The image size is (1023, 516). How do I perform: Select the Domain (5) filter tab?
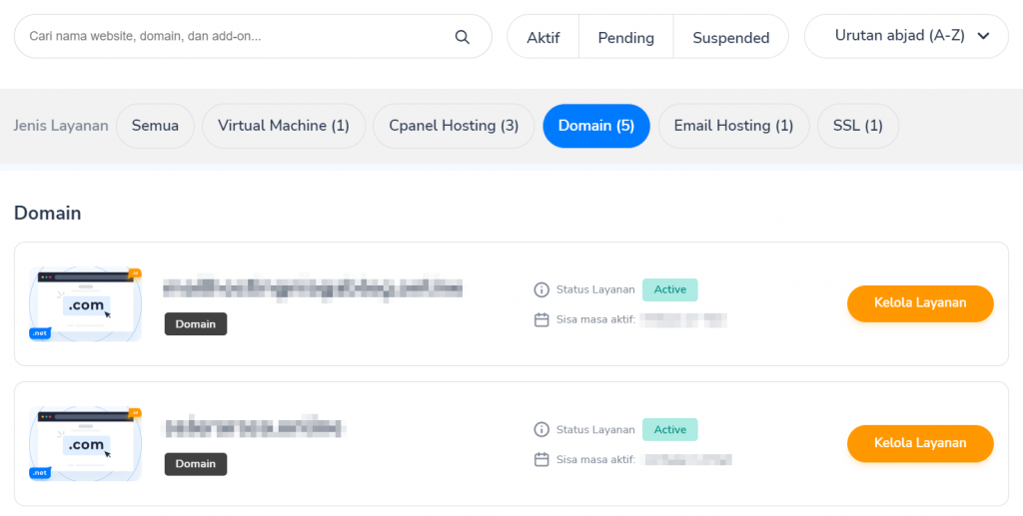point(595,126)
